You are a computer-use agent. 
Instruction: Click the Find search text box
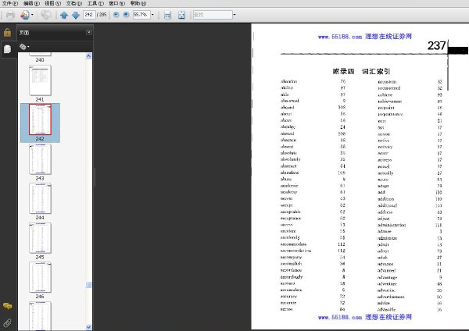point(213,15)
